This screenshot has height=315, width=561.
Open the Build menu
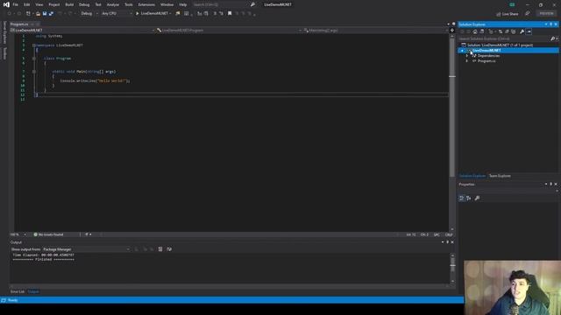coord(69,4)
